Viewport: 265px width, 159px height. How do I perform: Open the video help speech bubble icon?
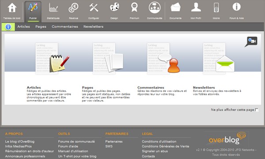[x=251, y=42]
